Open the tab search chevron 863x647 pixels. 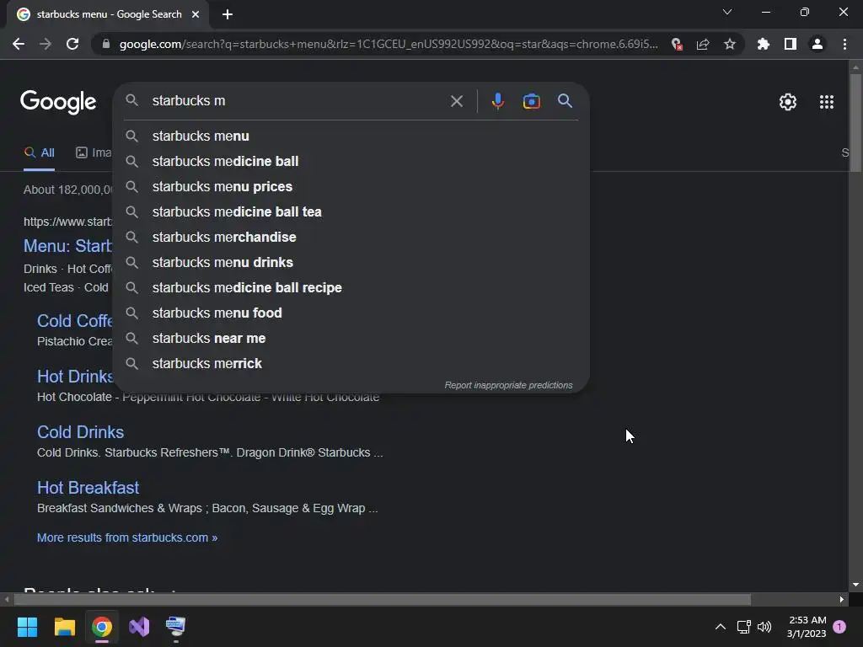coord(727,12)
